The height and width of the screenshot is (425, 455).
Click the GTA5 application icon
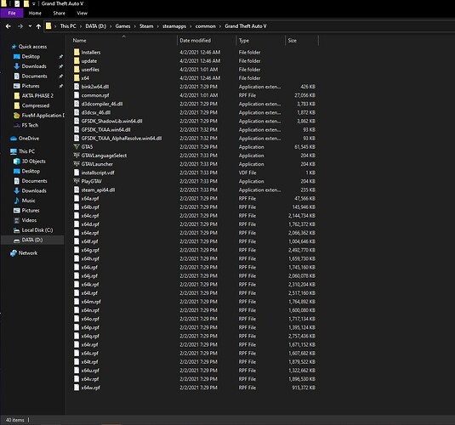pyautogui.click(x=77, y=147)
